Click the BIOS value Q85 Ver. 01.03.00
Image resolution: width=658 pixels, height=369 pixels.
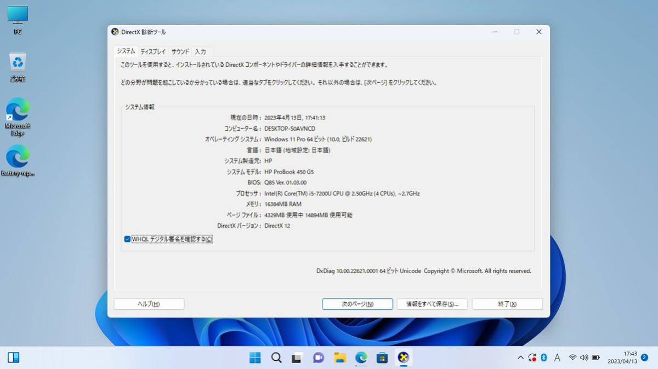(285, 182)
